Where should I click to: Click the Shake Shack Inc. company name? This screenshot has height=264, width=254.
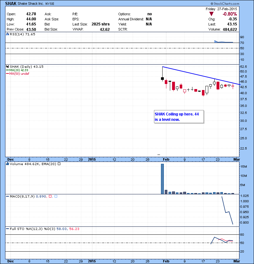tap(30, 3)
